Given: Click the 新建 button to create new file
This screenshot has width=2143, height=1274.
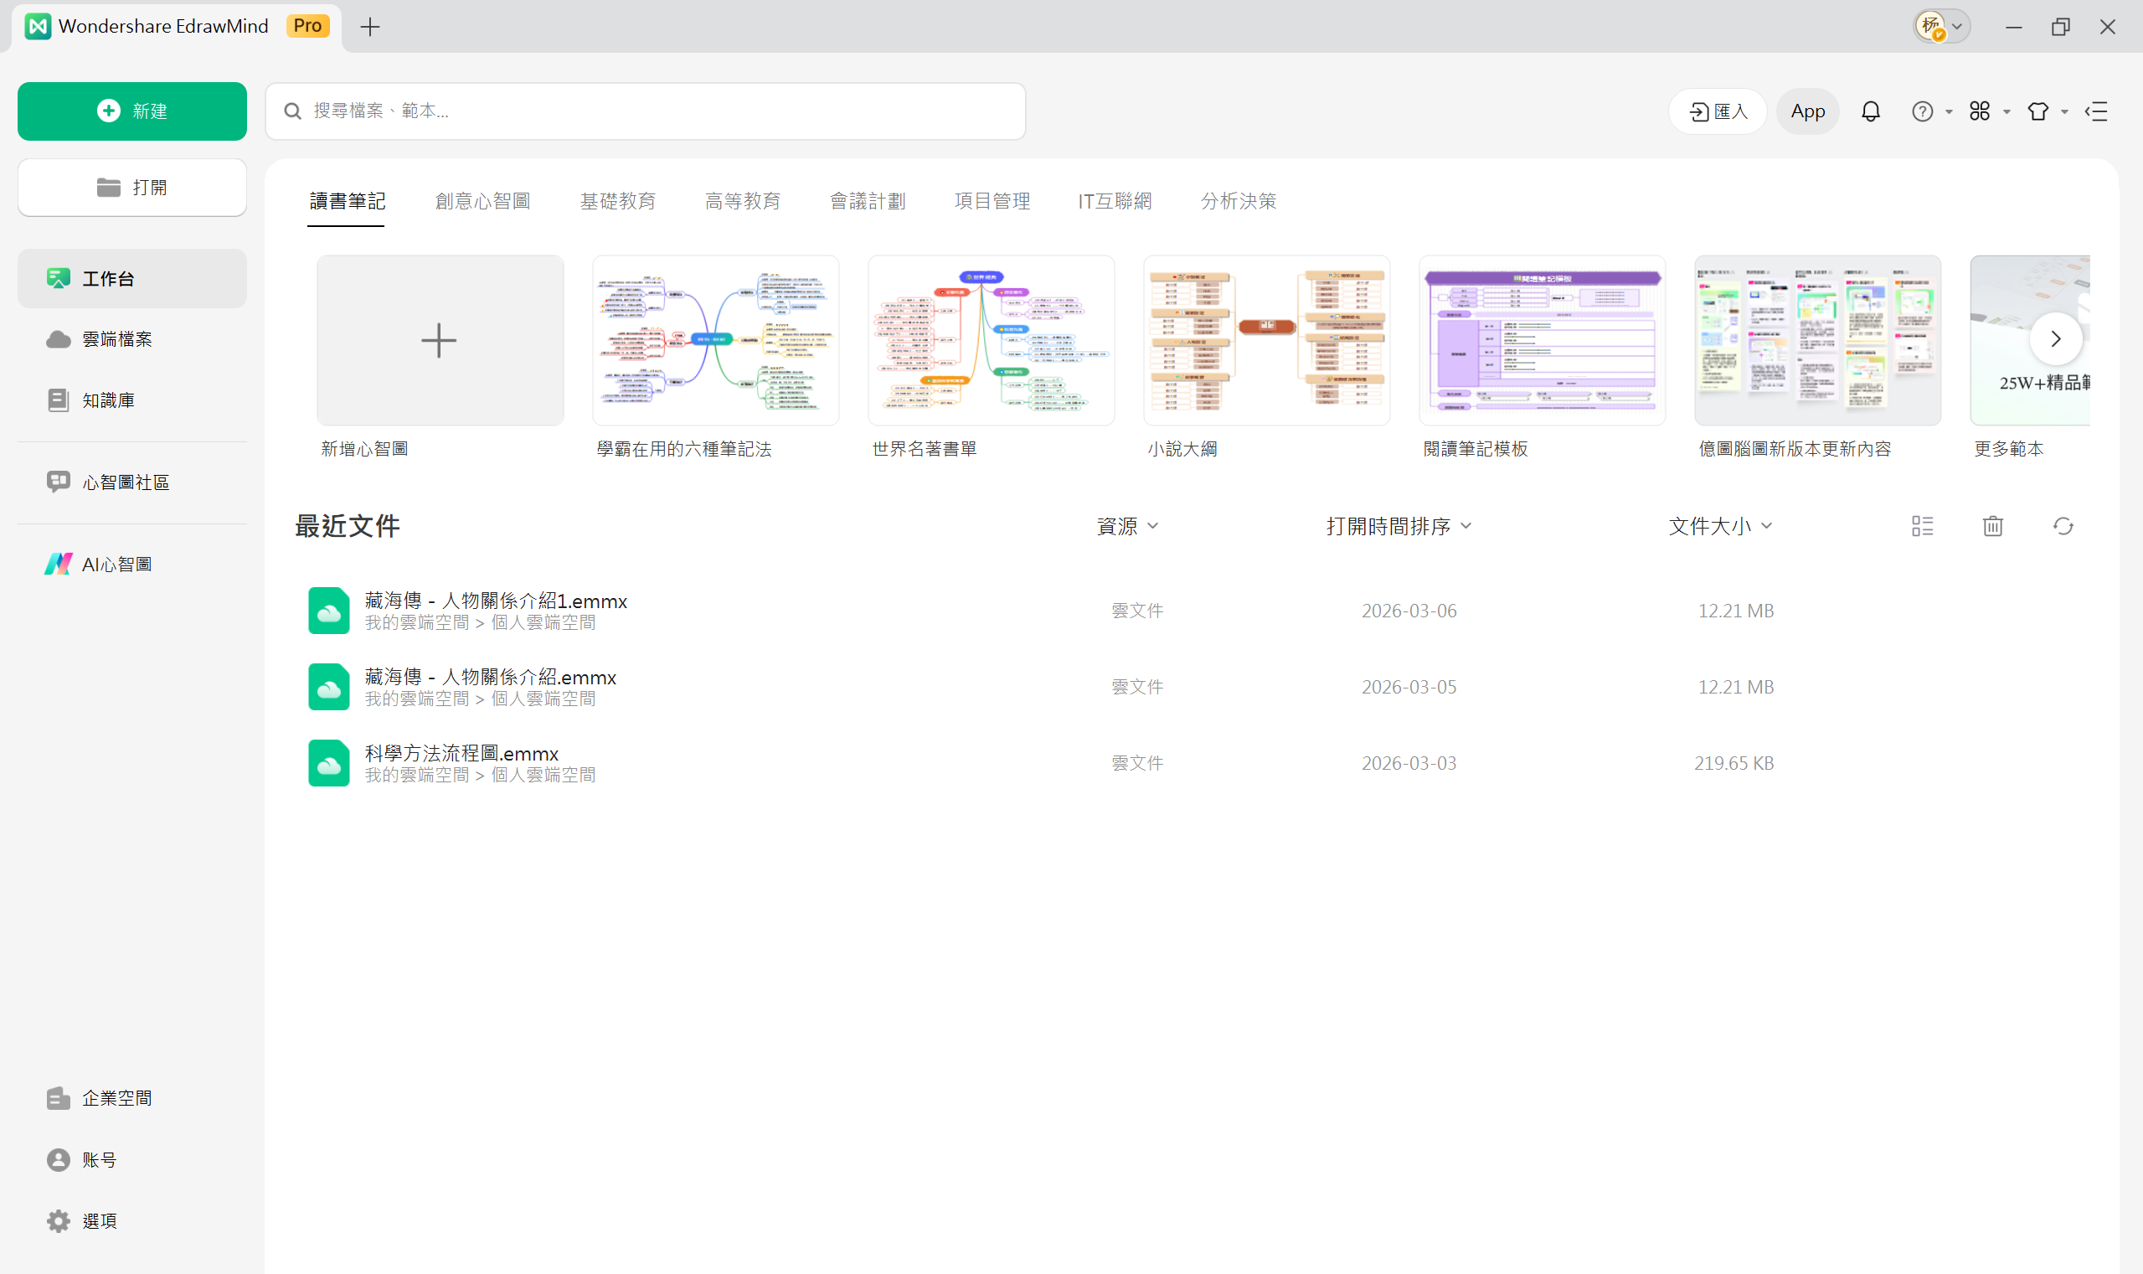Looking at the screenshot, I should (131, 111).
